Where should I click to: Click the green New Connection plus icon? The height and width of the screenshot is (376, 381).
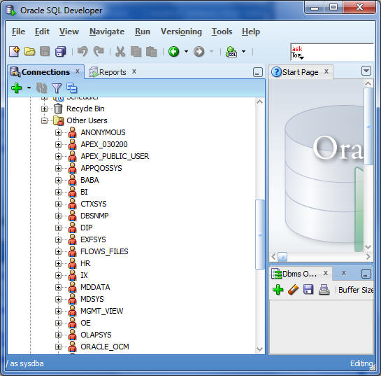click(17, 88)
